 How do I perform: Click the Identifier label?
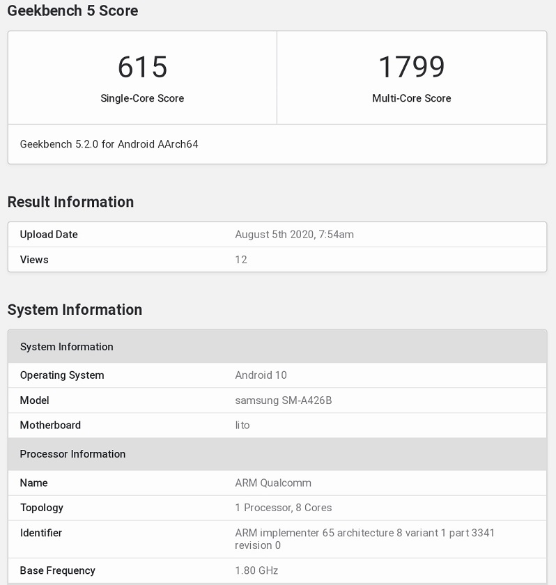click(41, 533)
